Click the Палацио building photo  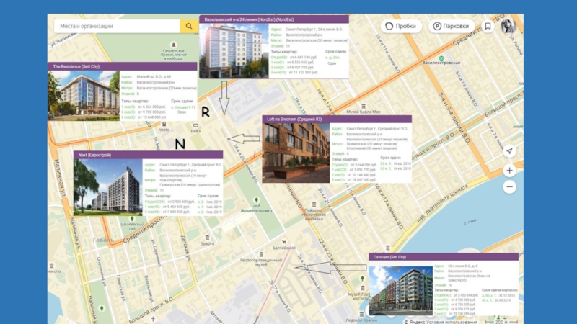[x=401, y=291]
